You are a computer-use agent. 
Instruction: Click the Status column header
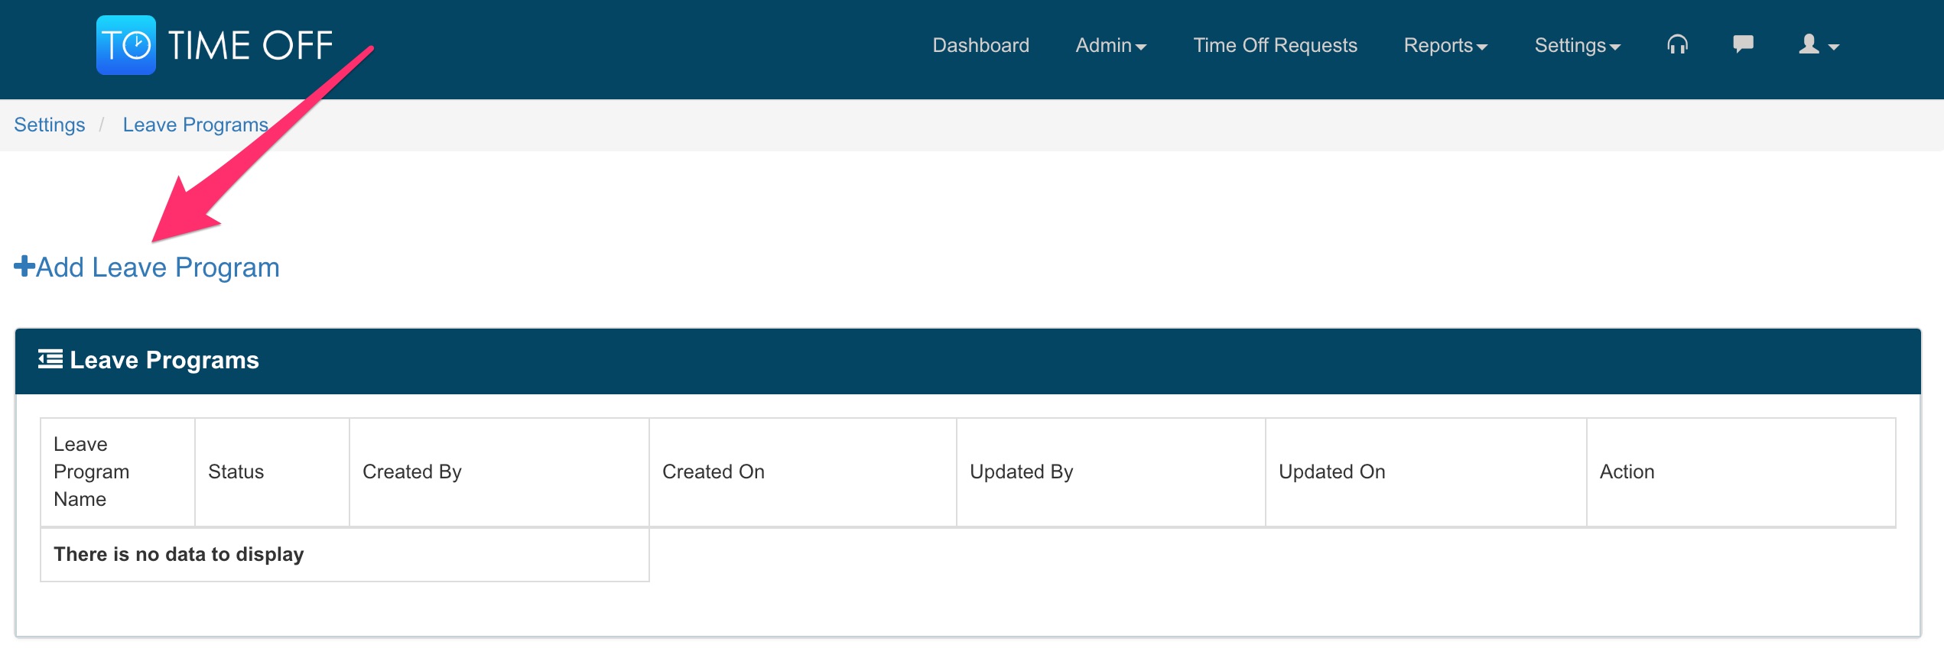[x=236, y=471]
